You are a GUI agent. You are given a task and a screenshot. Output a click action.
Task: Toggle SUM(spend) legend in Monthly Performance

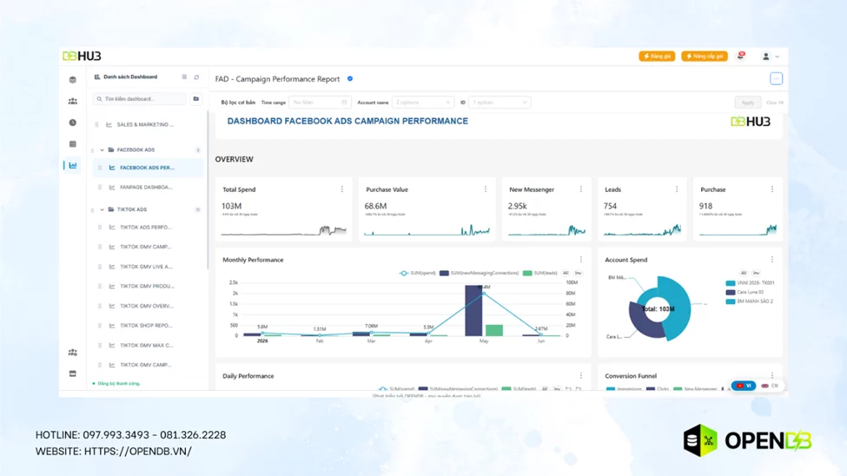[x=418, y=274]
